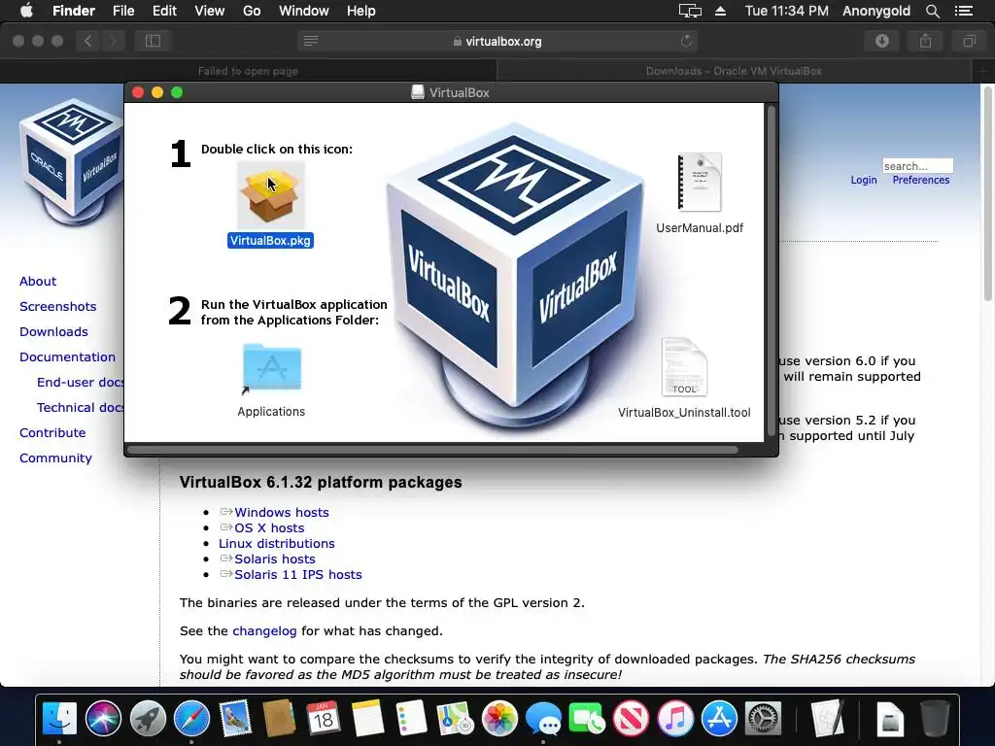Image resolution: width=995 pixels, height=746 pixels.
Task: Click the website search field
Action: point(917,166)
